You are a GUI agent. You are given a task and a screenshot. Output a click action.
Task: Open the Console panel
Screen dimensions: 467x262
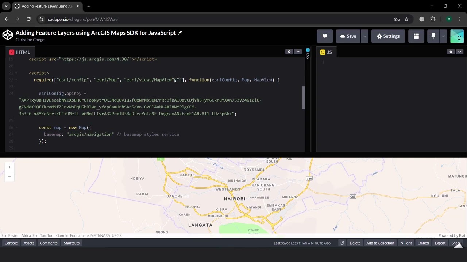[11, 243]
